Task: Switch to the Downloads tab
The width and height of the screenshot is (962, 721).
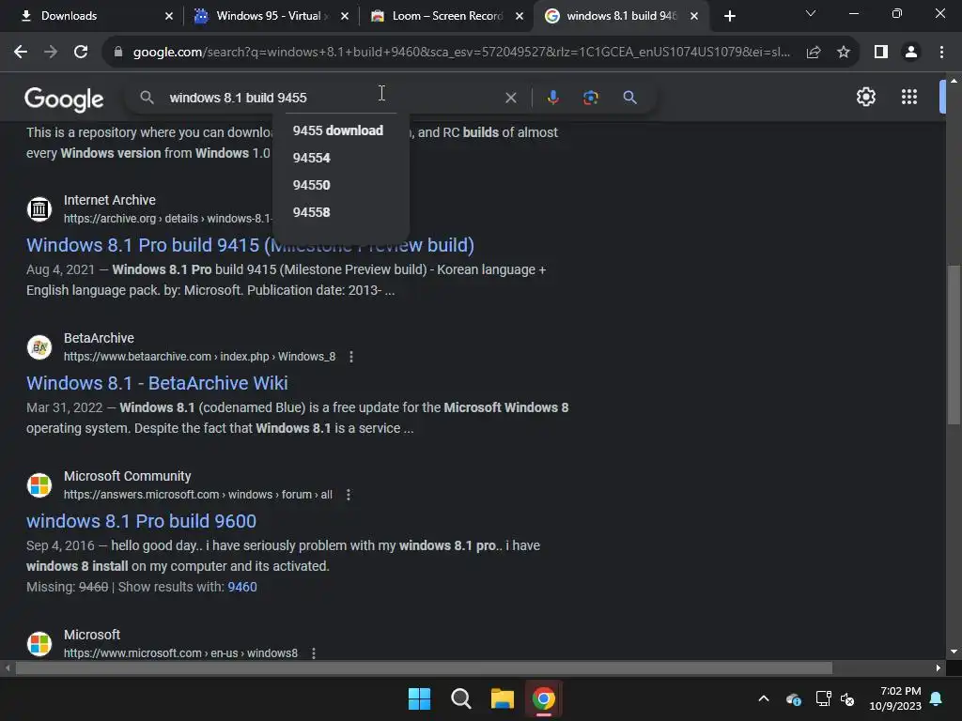Action: [92, 16]
